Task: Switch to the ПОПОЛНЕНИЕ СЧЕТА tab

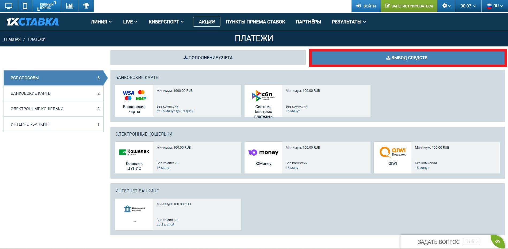Action: click(208, 58)
